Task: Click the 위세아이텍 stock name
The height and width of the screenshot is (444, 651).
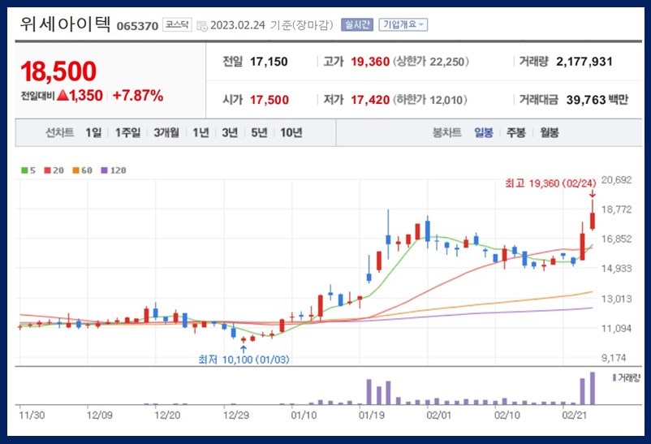Action: coord(65,24)
